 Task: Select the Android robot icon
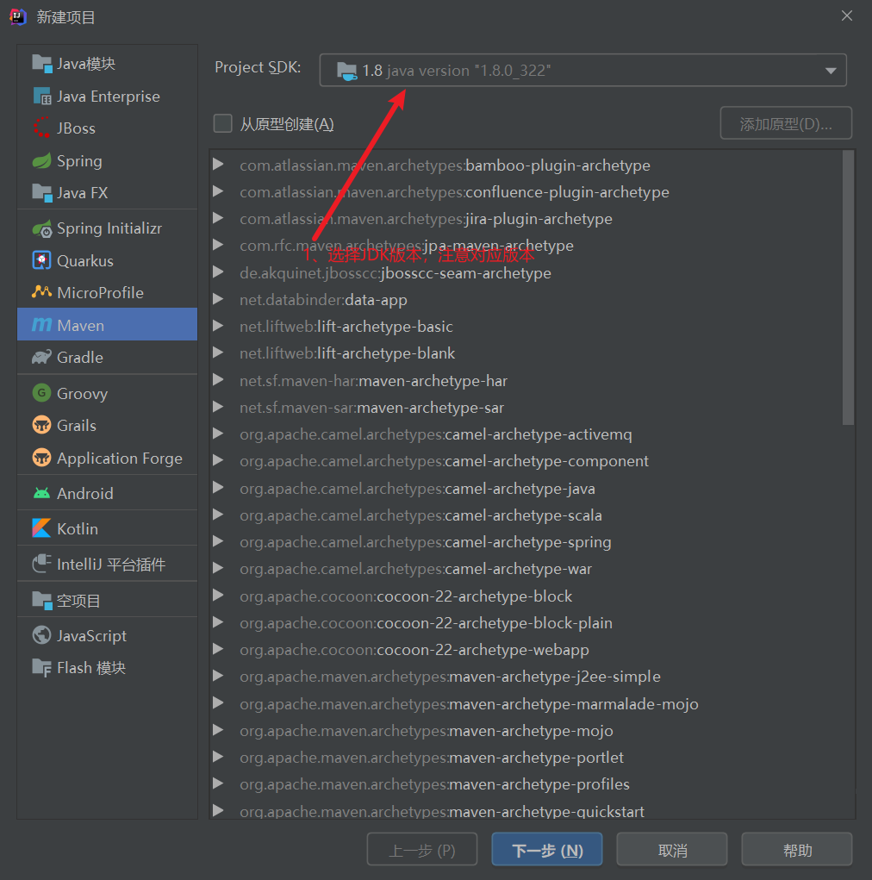[41, 493]
